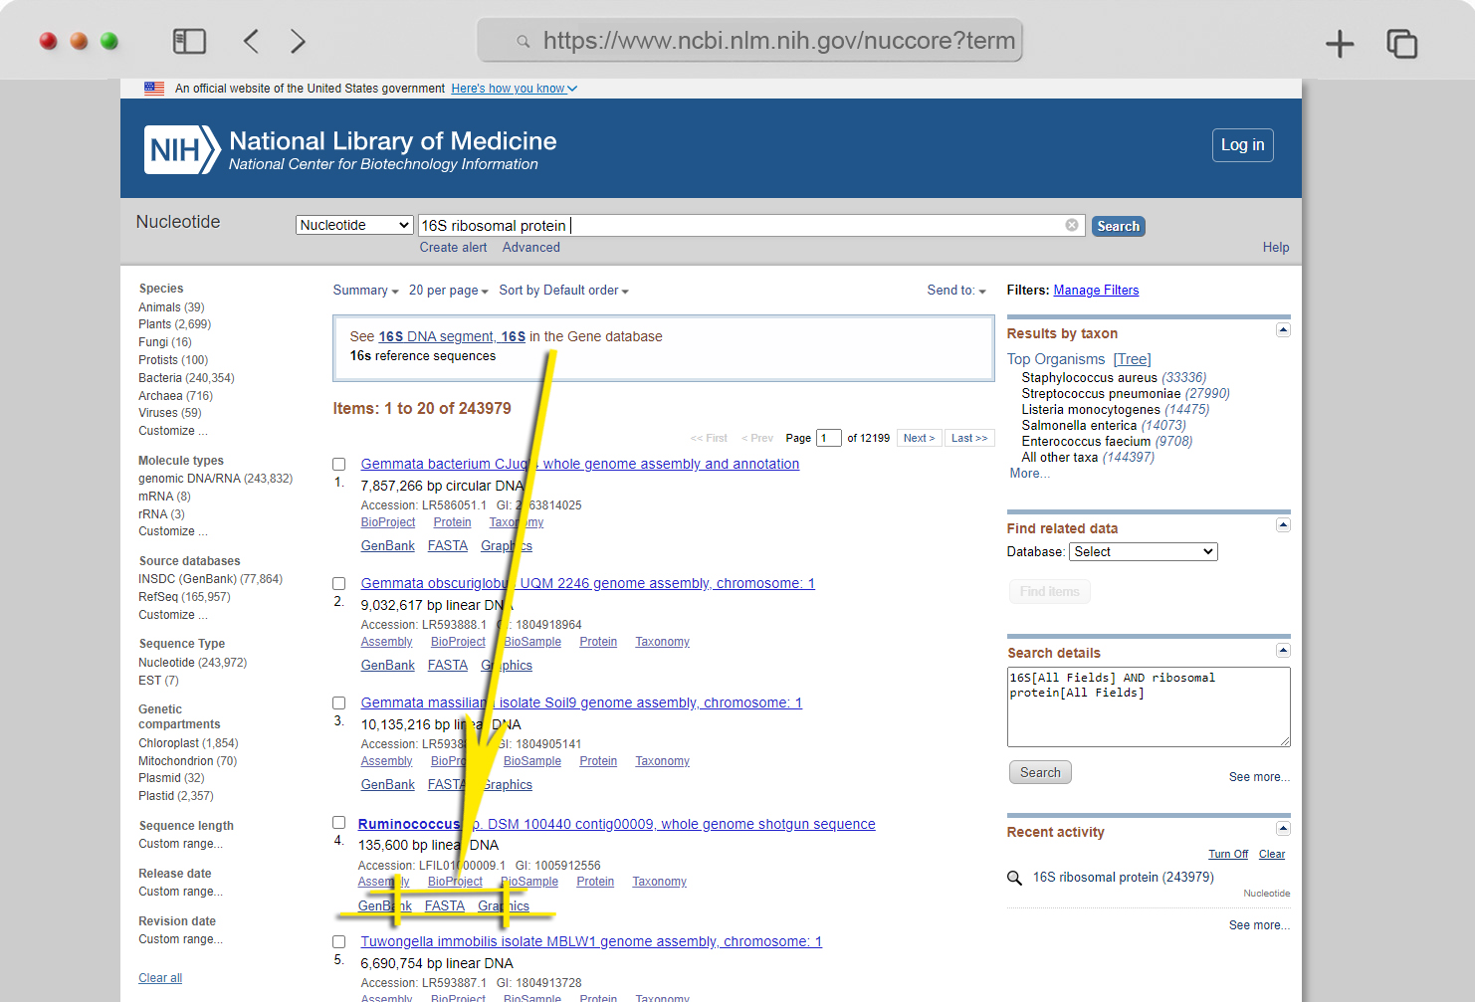Open the Manage Filters link

1096,290
